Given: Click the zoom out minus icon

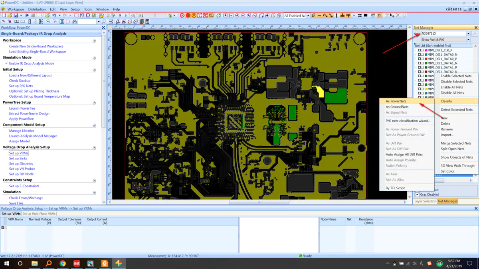Looking at the screenshot, I should [x=243, y=16].
